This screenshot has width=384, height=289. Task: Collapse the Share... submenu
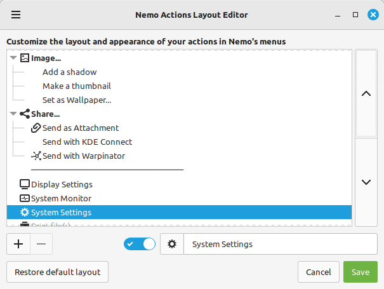coord(13,114)
